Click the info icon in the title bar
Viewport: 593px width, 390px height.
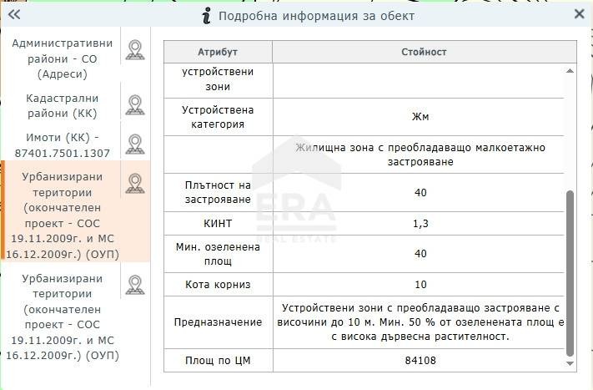(206, 15)
